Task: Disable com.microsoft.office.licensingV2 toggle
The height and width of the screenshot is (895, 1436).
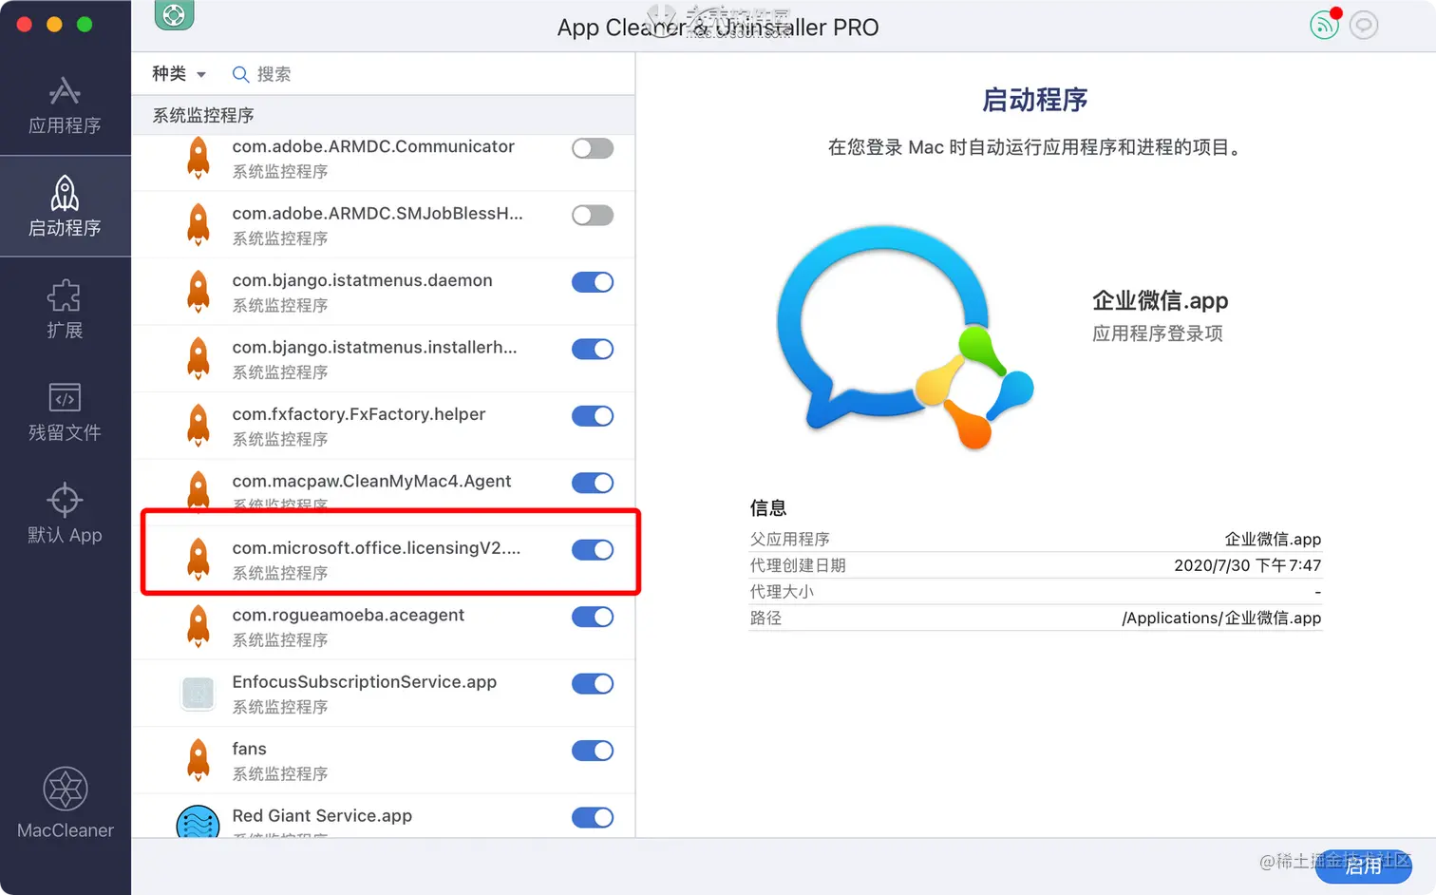Action: pyautogui.click(x=593, y=549)
